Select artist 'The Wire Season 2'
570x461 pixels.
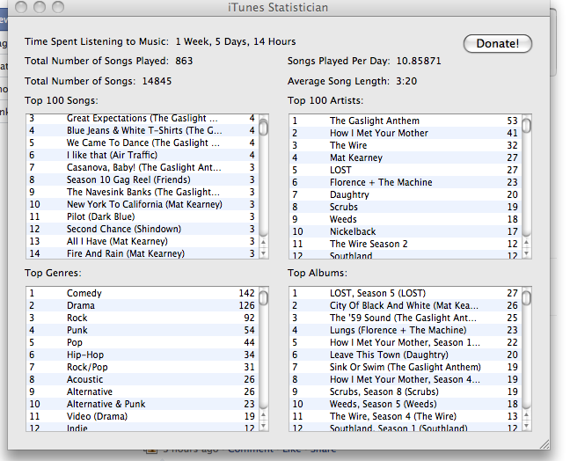tap(406, 244)
